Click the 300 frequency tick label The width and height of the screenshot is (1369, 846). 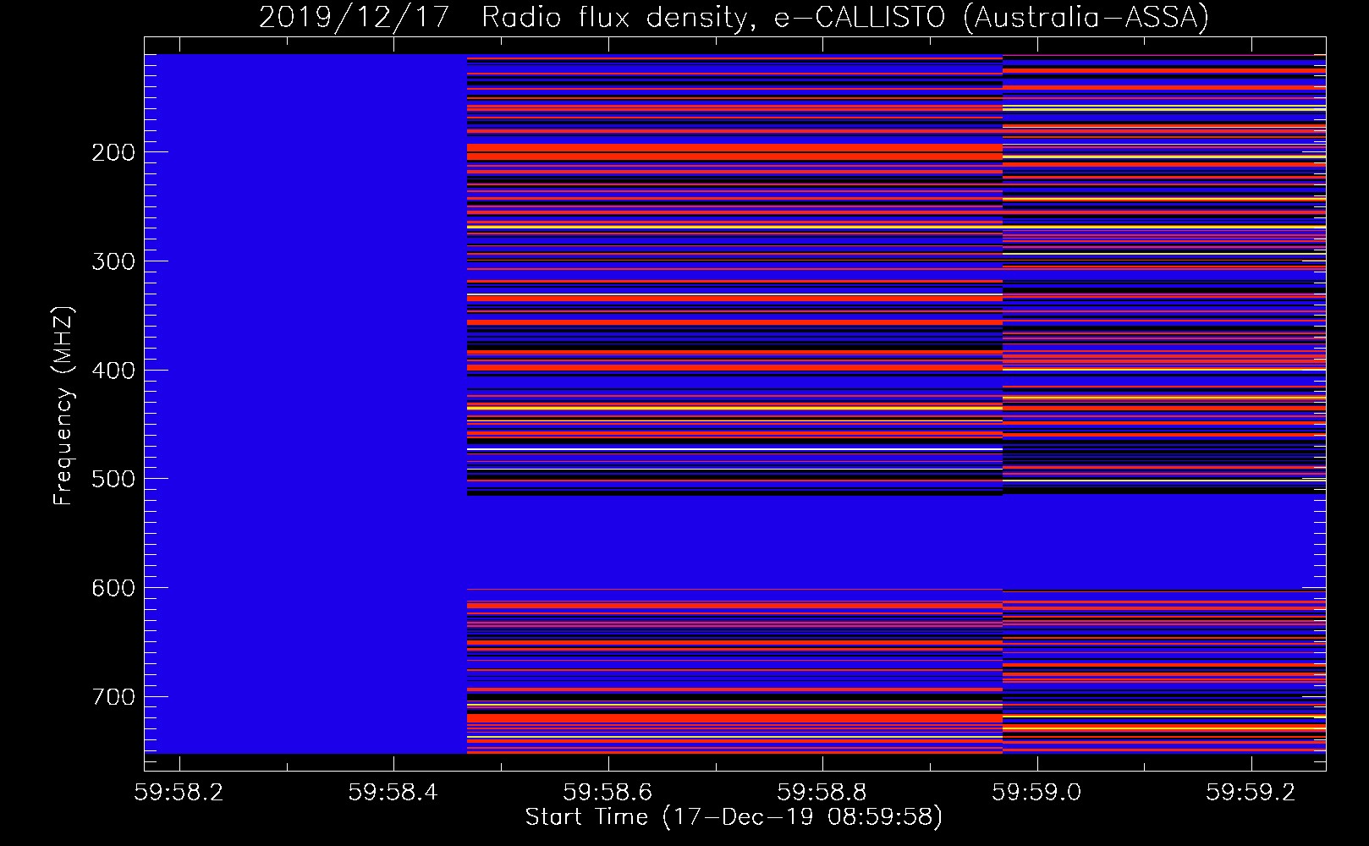pos(113,261)
